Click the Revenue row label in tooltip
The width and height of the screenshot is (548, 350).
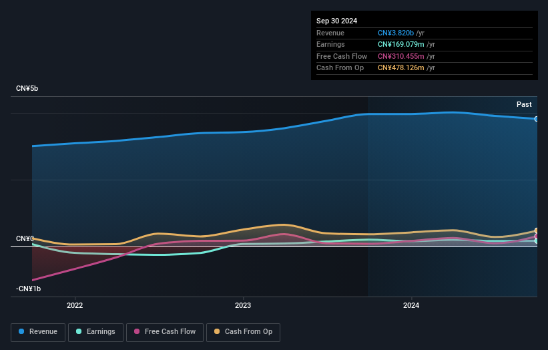click(x=330, y=33)
